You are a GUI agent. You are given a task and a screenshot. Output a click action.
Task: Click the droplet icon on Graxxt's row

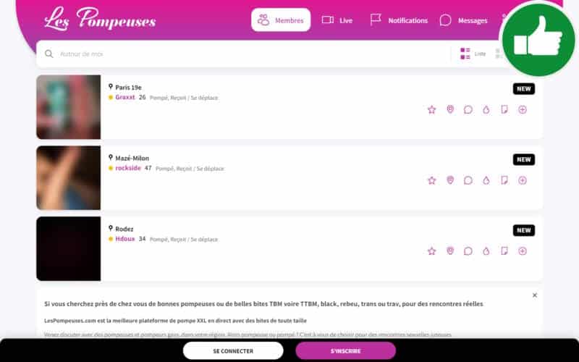[486, 109]
